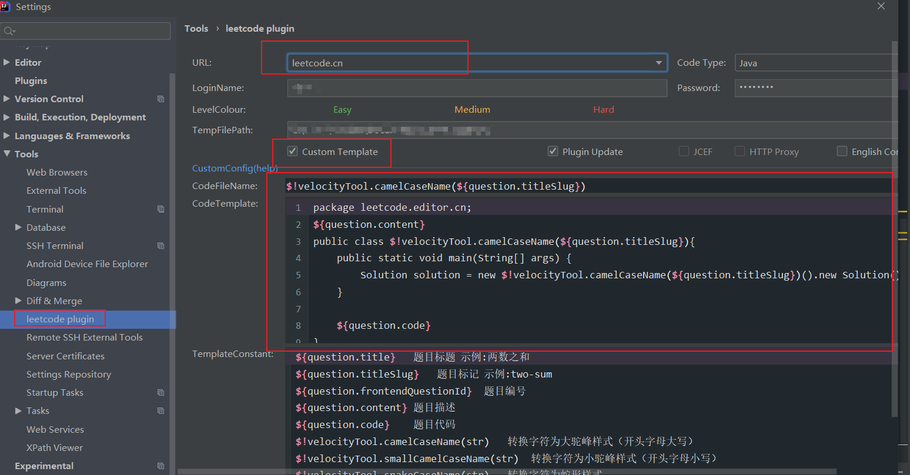
Task: Click the search magnifier icon in Settings
Action: coord(9,31)
